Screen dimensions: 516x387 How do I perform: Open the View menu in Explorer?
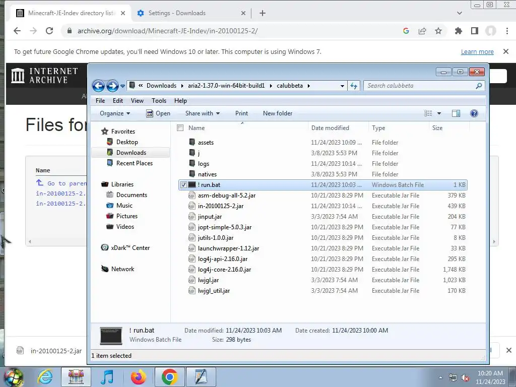point(137,101)
